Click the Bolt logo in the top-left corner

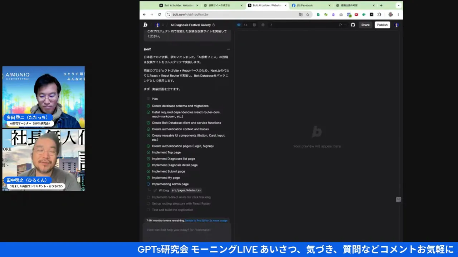click(145, 25)
